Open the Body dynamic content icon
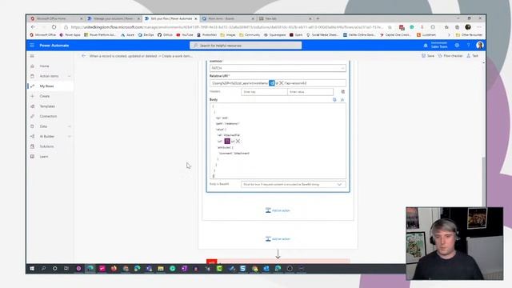Viewport: 512px width, 288px height. pyautogui.click(x=334, y=99)
